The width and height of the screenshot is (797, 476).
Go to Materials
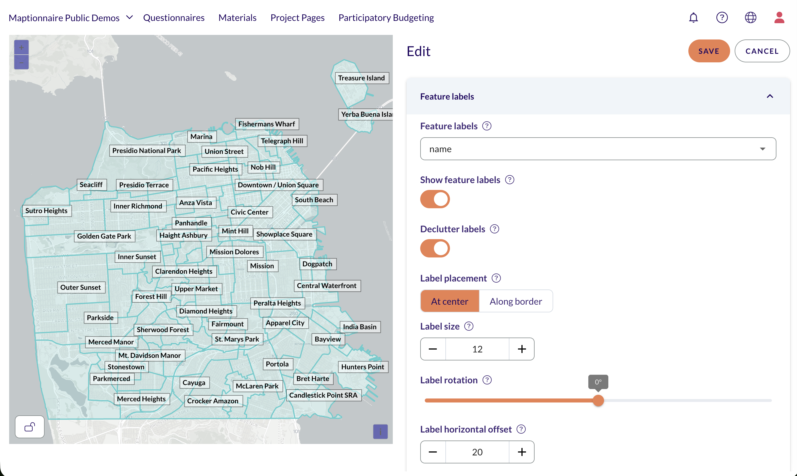pyautogui.click(x=237, y=18)
